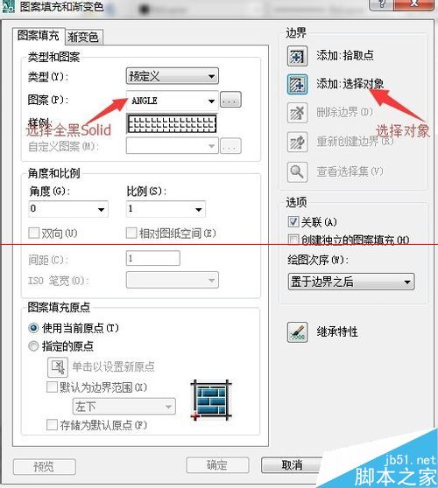Open the Draw order dropdown showing 置于边界之后
438x488 pixels.
(351, 282)
